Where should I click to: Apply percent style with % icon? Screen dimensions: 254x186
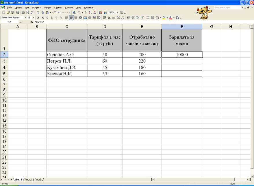(x=109, y=18)
